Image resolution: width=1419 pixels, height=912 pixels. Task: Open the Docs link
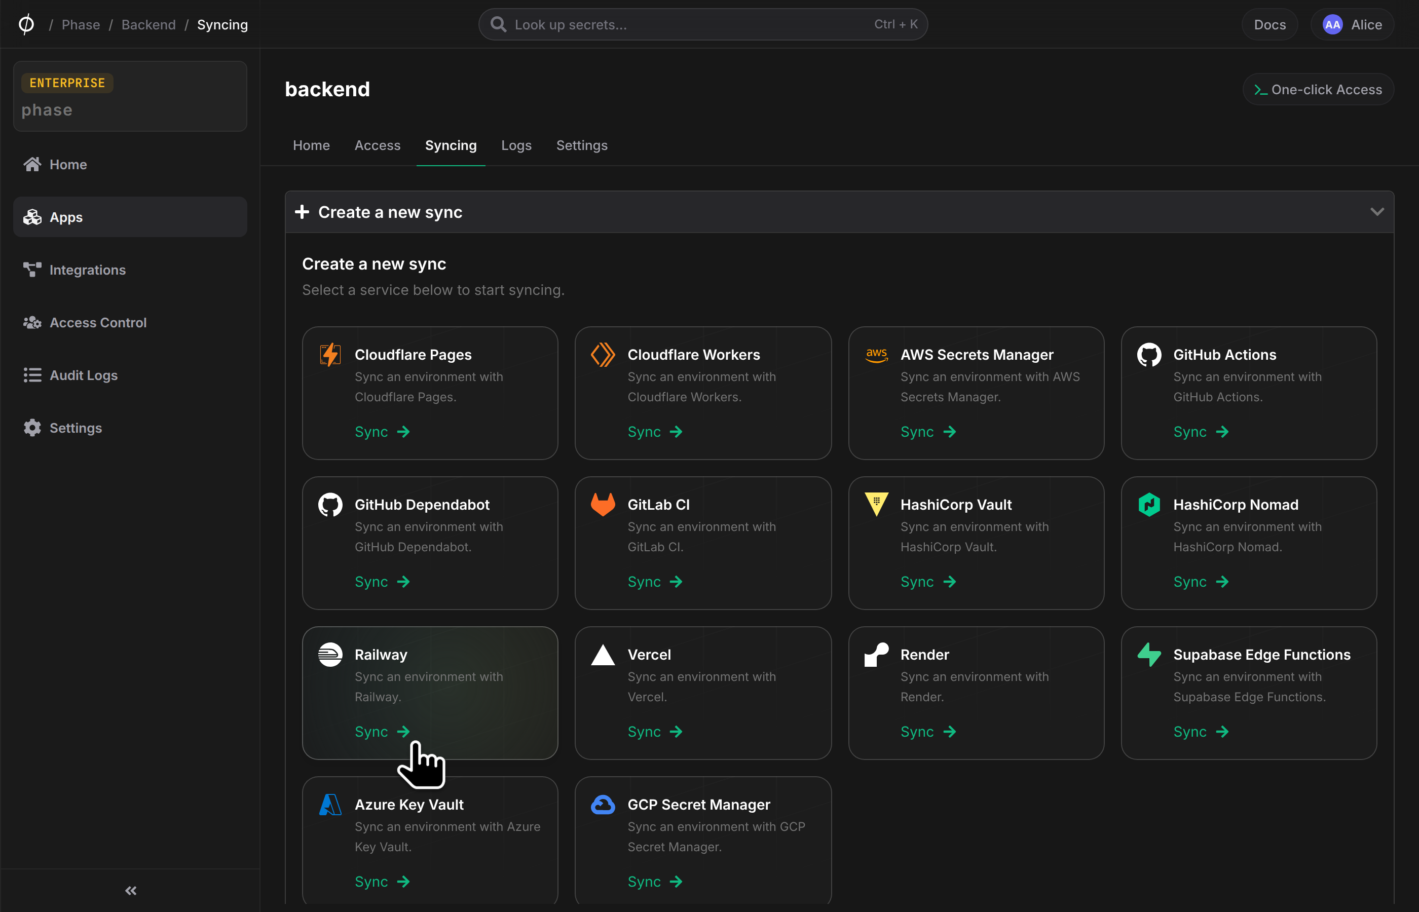point(1270,24)
